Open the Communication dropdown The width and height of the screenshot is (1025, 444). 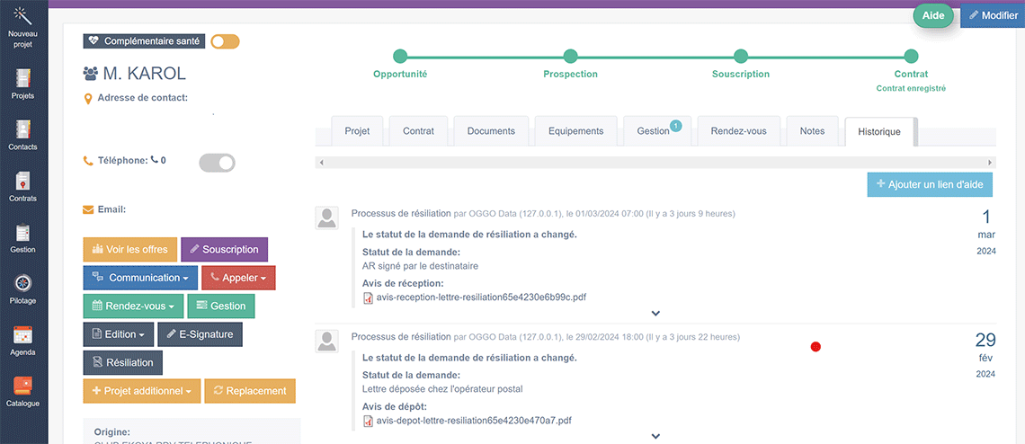140,278
